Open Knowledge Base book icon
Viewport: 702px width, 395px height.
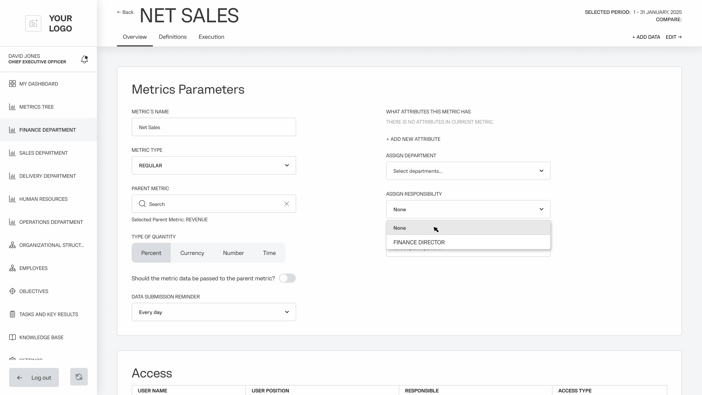click(12, 337)
